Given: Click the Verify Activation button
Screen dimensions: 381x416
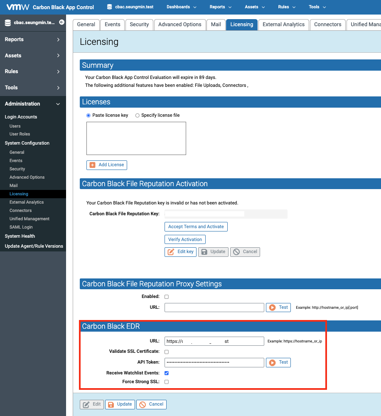Looking at the screenshot, I should [x=185, y=239].
